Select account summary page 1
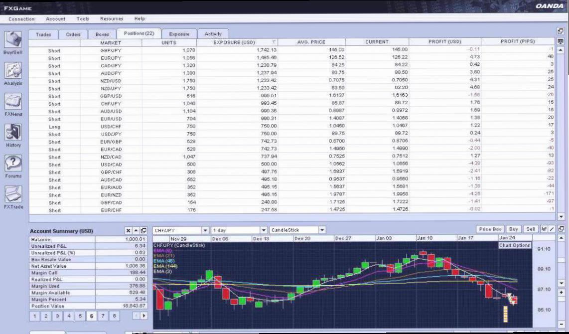 [x=34, y=316]
